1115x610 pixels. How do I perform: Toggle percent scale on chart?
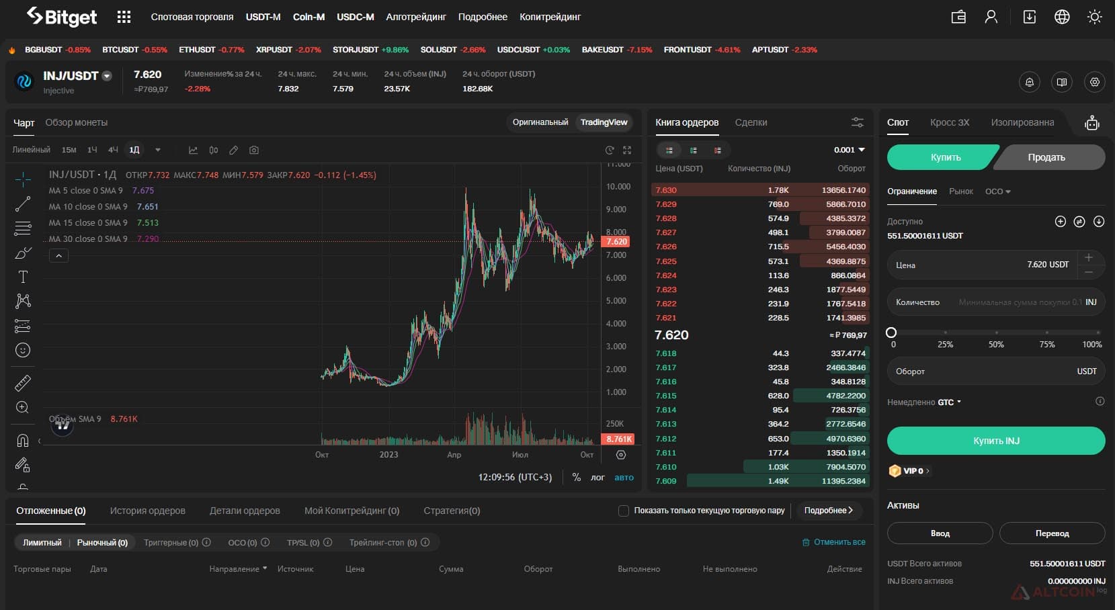(x=576, y=477)
